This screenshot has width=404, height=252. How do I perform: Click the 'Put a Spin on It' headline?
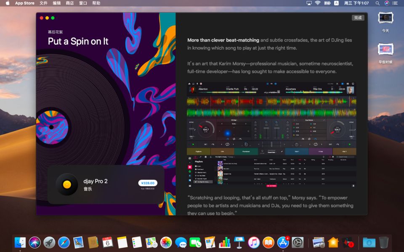point(78,42)
